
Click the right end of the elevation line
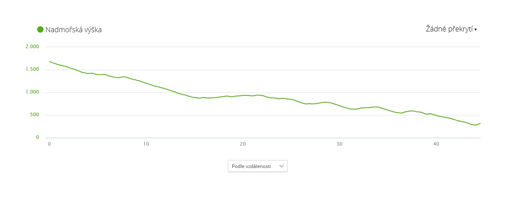click(480, 123)
